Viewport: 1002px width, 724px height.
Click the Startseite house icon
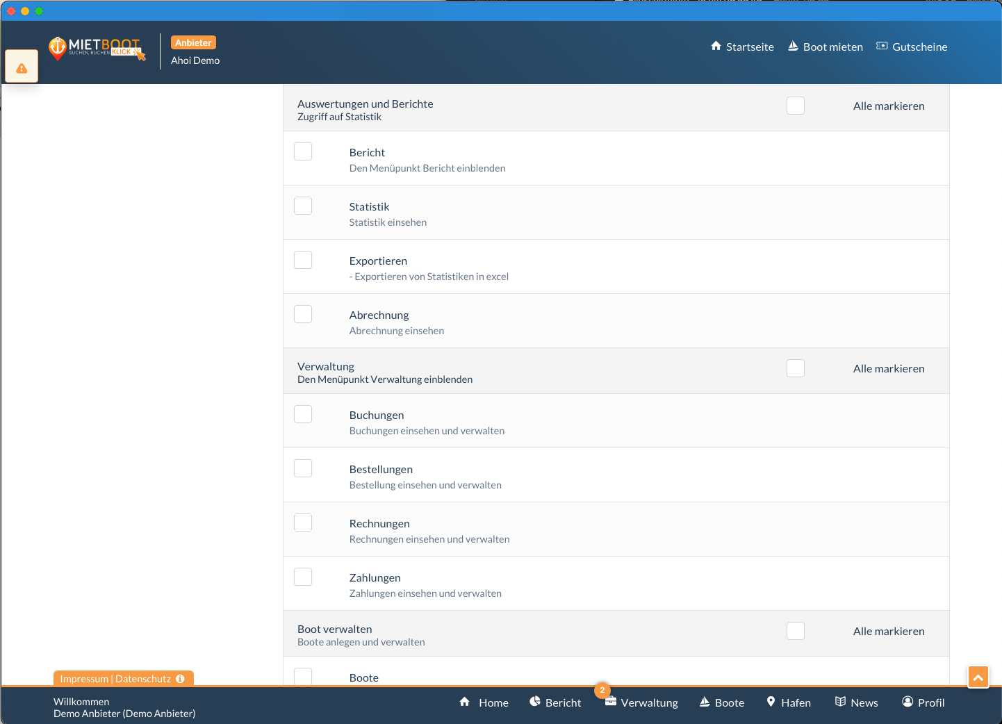[x=716, y=47]
